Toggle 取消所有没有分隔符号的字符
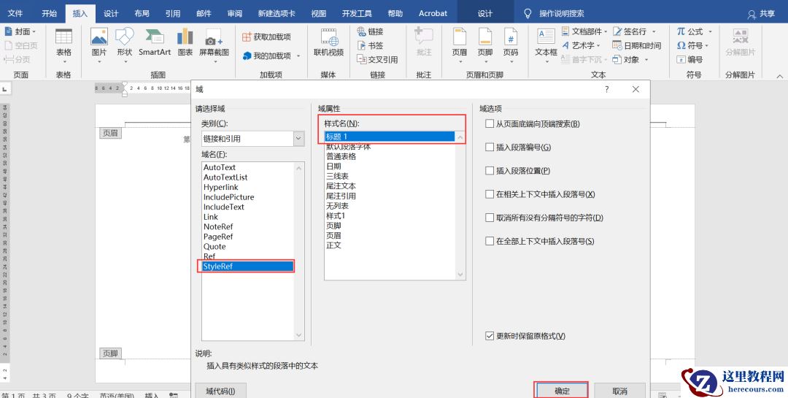Screen dimensions: 788x398 point(490,218)
